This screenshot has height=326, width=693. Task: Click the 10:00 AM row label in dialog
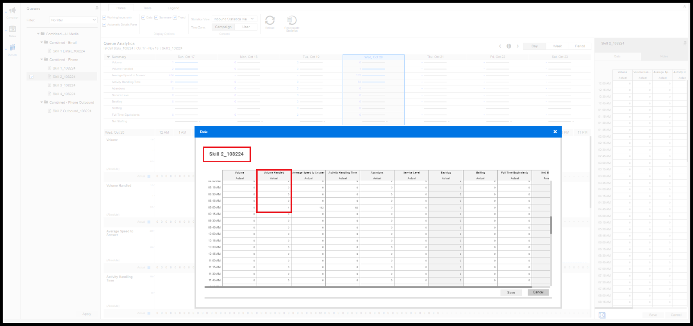click(x=214, y=234)
